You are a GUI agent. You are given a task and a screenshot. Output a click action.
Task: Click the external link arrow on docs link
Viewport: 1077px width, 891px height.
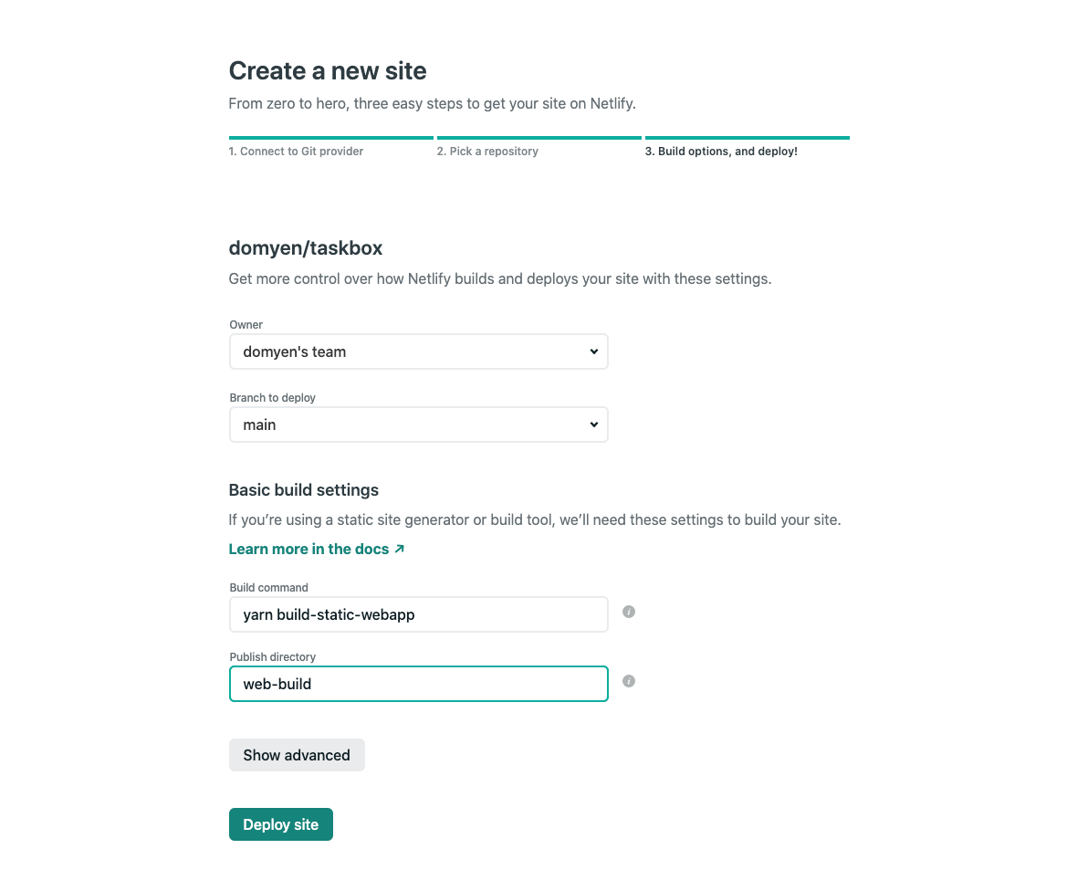coord(399,548)
